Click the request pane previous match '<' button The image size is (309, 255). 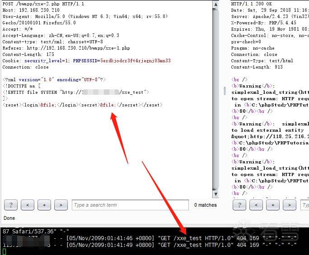28,205
